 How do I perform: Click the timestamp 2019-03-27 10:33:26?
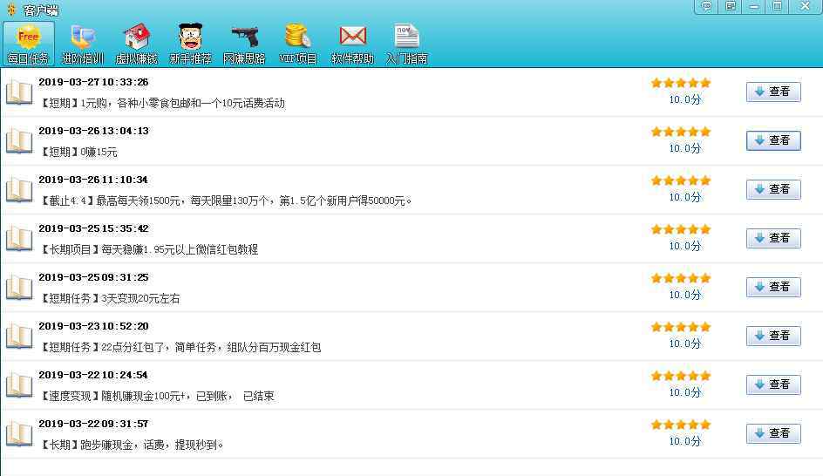click(93, 83)
